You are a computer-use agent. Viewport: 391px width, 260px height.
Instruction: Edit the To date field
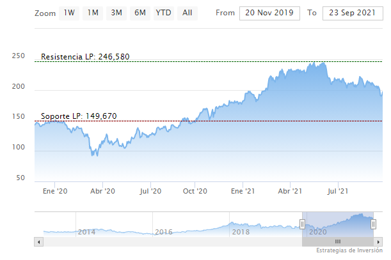click(350, 13)
